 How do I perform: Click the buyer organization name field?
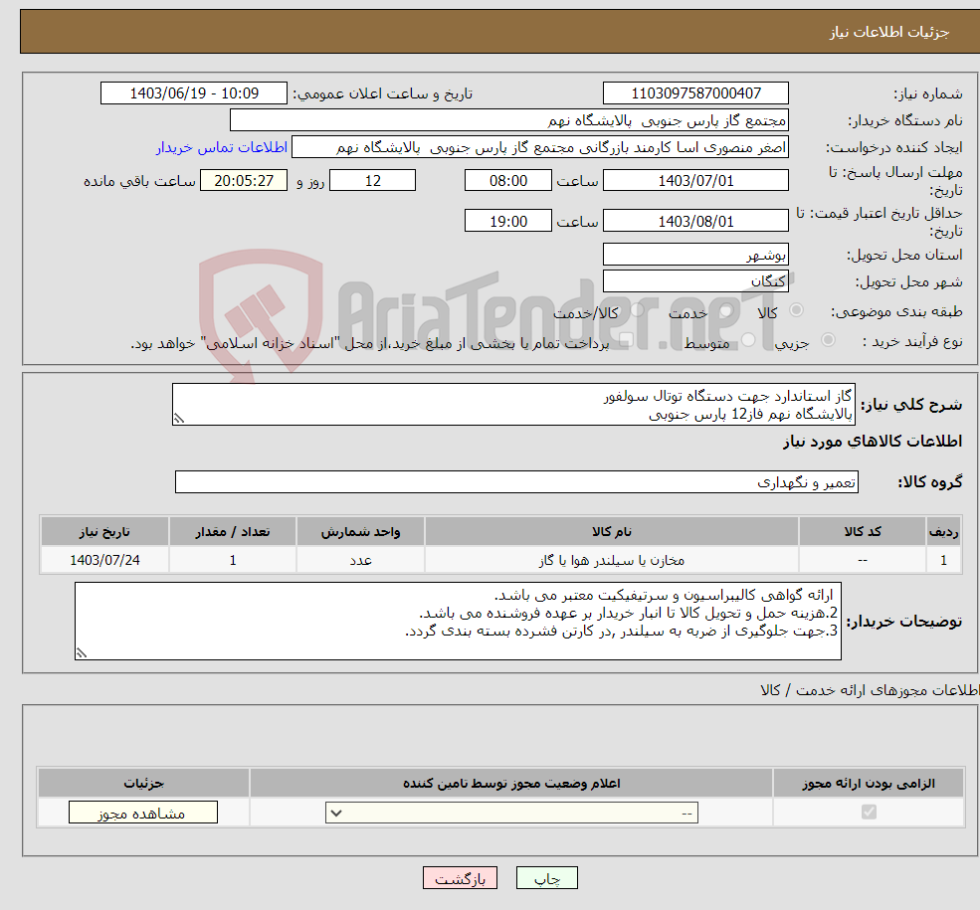[508, 120]
